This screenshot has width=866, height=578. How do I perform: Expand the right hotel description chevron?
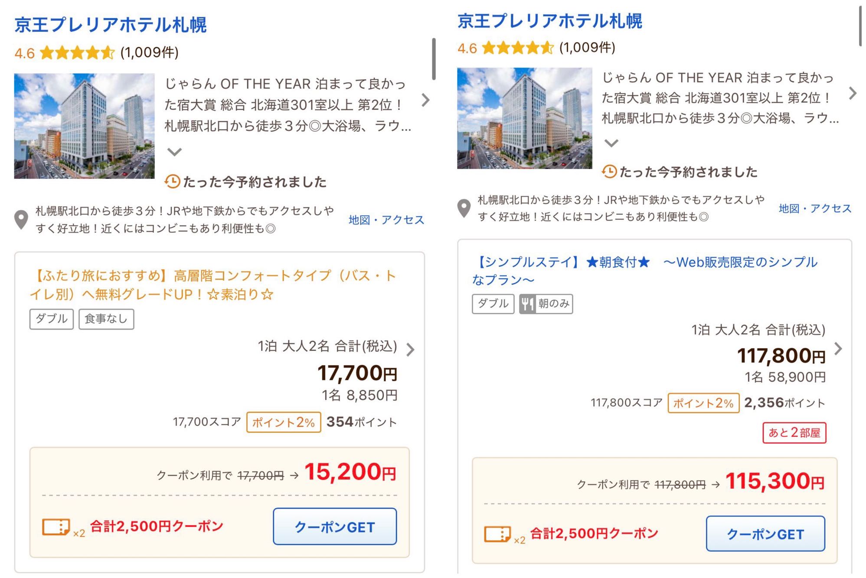[x=611, y=143]
